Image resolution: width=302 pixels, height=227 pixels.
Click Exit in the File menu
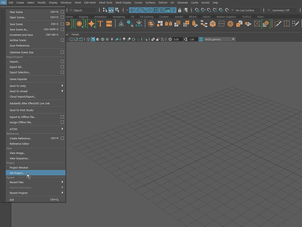(36, 200)
